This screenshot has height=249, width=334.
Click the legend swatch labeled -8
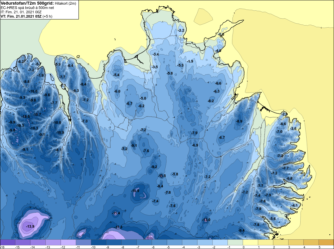pos(129,242)
